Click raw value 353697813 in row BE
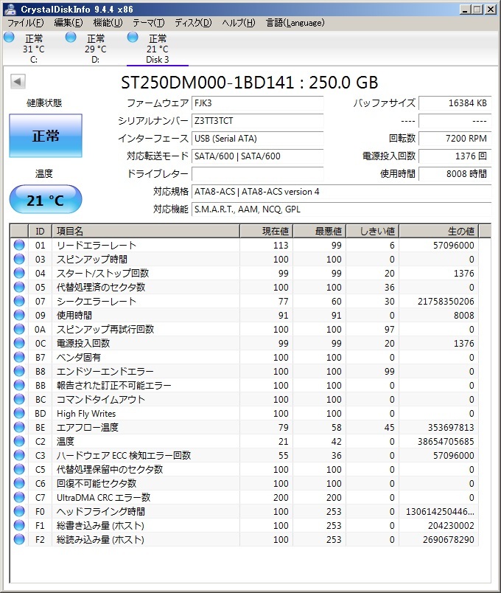This screenshot has width=501, height=593. (x=451, y=427)
